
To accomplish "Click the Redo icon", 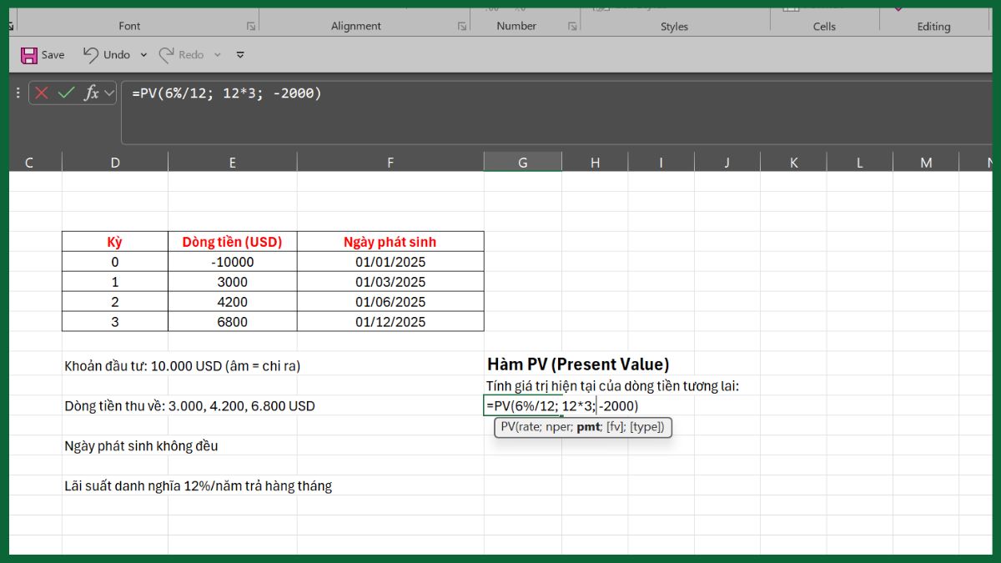I will (167, 54).
